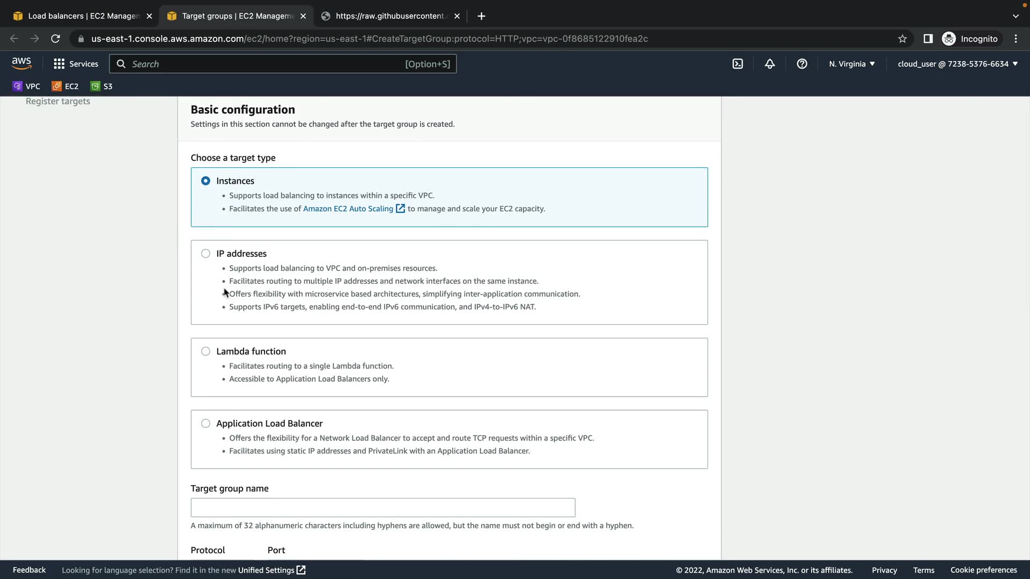Click the AWS logo home icon
The width and height of the screenshot is (1030, 579).
[21, 63]
